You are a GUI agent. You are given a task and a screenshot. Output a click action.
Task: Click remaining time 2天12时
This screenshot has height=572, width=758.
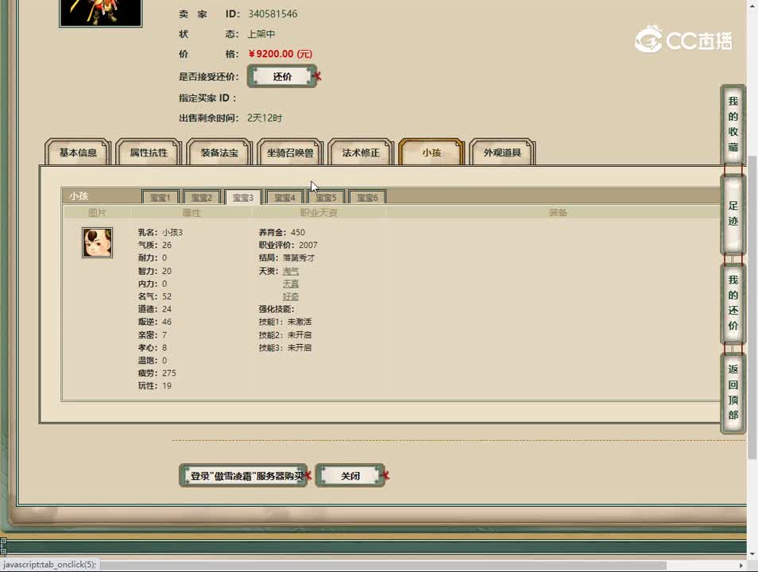click(265, 118)
